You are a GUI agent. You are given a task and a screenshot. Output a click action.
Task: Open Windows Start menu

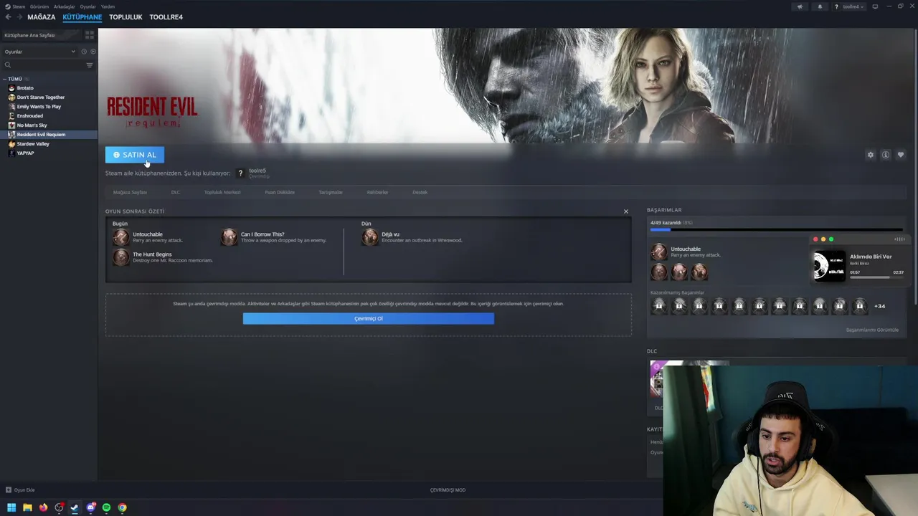[x=11, y=507]
